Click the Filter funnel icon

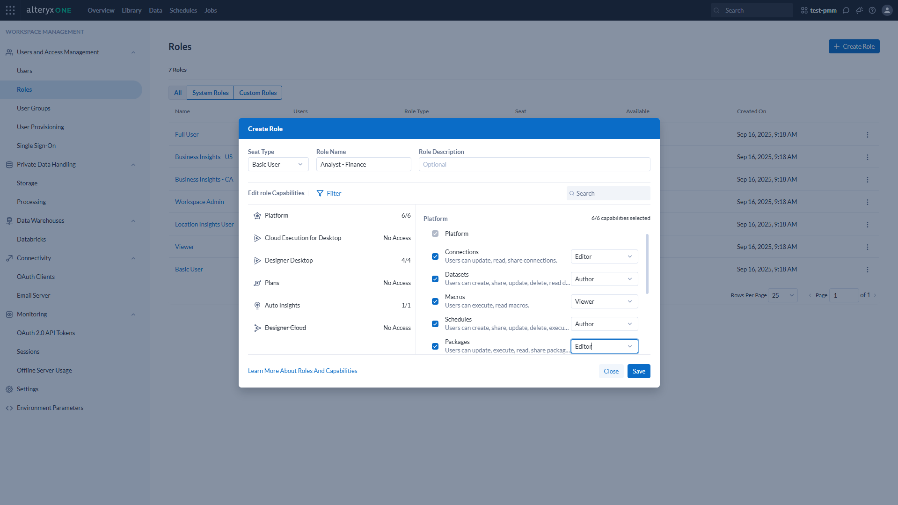click(x=320, y=193)
